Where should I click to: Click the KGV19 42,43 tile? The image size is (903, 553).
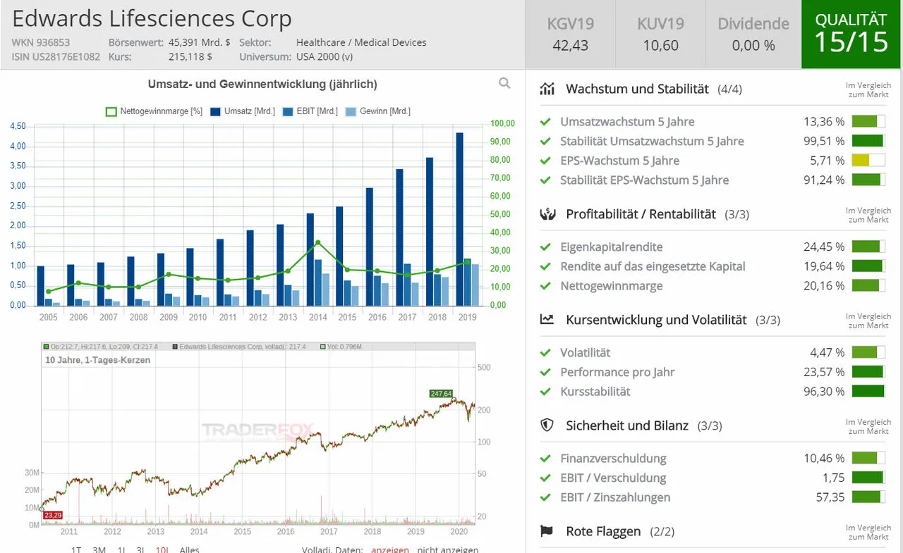pyautogui.click(x=570, y=34)
